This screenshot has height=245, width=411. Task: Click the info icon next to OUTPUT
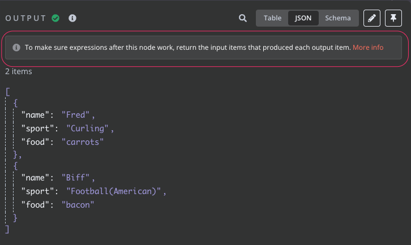pos(72,18)
